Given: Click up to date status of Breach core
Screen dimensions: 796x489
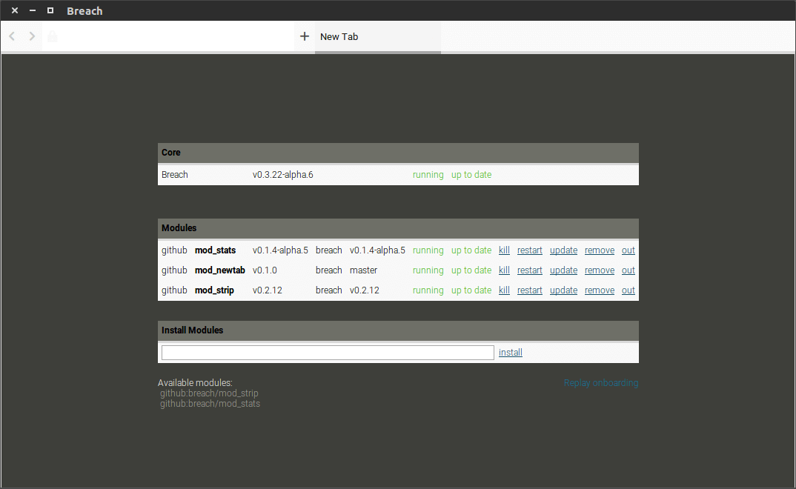Looking at the screenshot, I should pyautogui.click(x=471, y=175).
